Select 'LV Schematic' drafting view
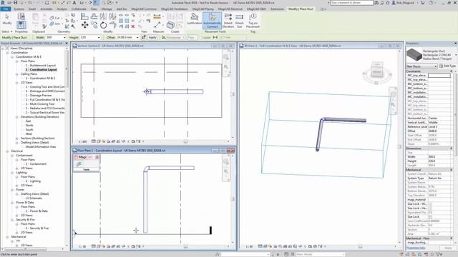The width and height of the screenshot is (458, 257). tap(34, 198)
